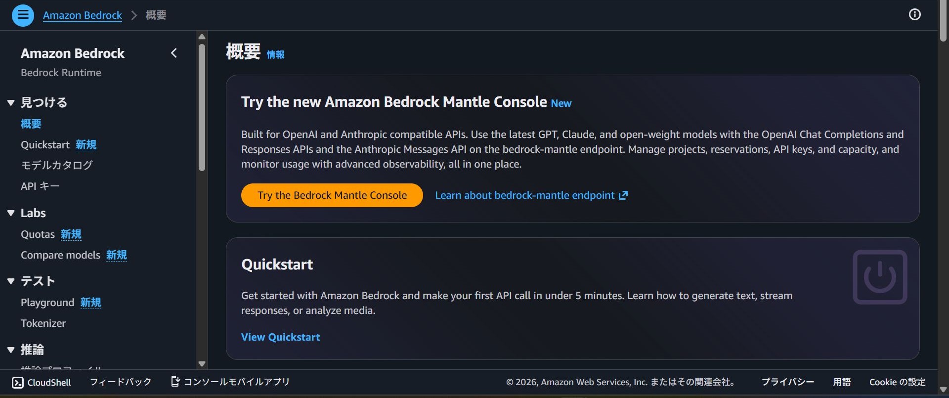Click the Amazon Bedrock breadcrumb link
Viewport: 949px width, 398px height.
83,15
